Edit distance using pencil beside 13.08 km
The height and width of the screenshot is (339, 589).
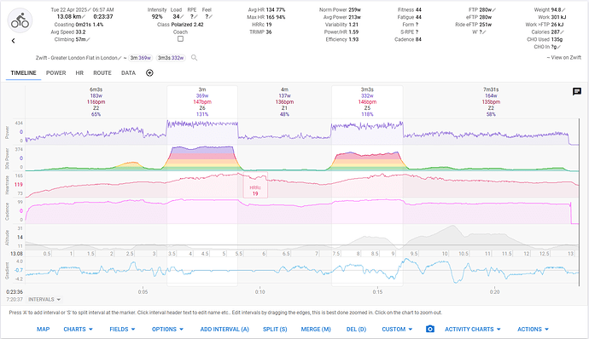click(84, 17)
